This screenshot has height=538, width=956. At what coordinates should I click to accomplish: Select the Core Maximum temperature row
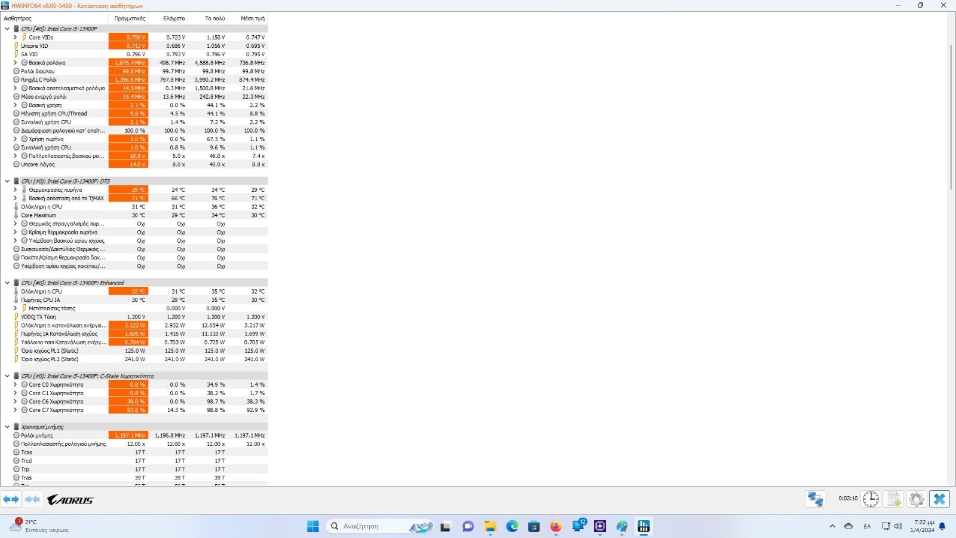click(x=134, y=215)
